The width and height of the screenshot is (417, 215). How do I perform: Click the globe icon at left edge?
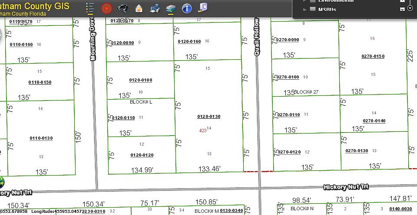pos(1,181)
